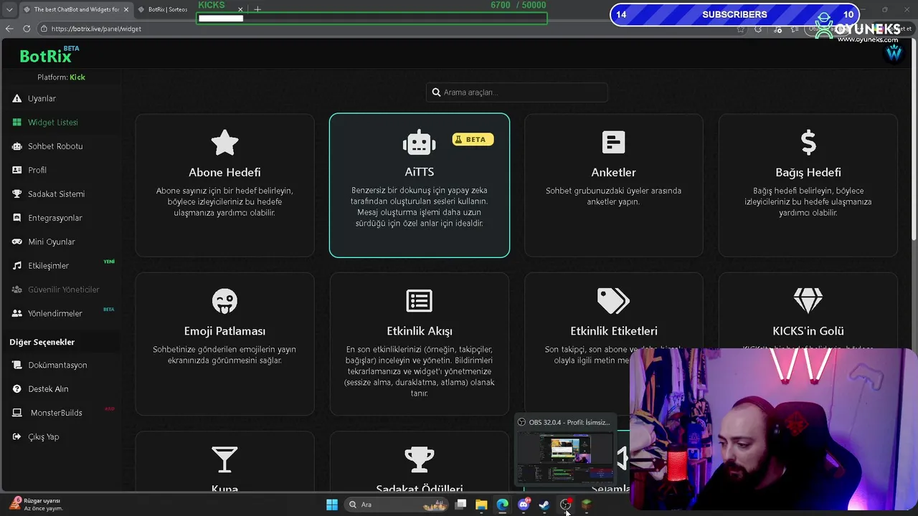Image resolution: width=918 pixels, height=516 pixels.
Task: Close the Best ChatBot and Widgets tab
Action: click(x=126, y=9)
